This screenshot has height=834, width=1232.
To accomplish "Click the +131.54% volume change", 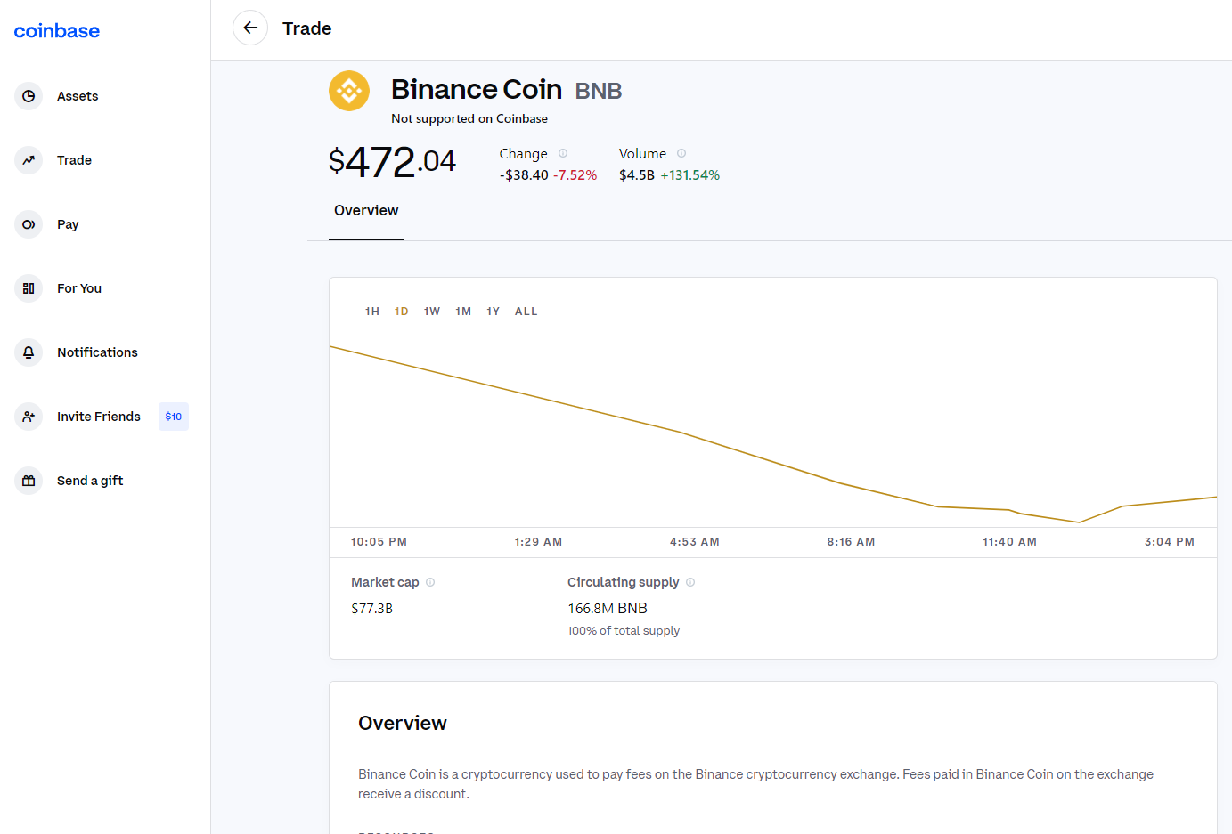I will (x=690, y=175).
